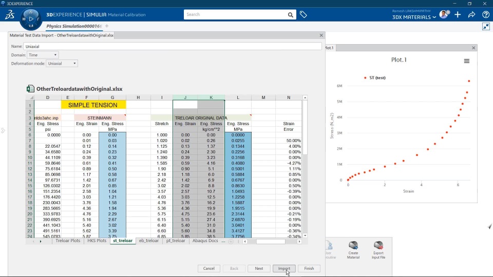Click the Name input field containing Uniaxial
This screenshot has width=493, height=277.
173,47
